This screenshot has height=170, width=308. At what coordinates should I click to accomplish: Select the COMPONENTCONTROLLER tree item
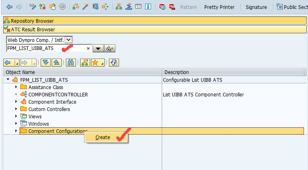(x=58, y=94)
